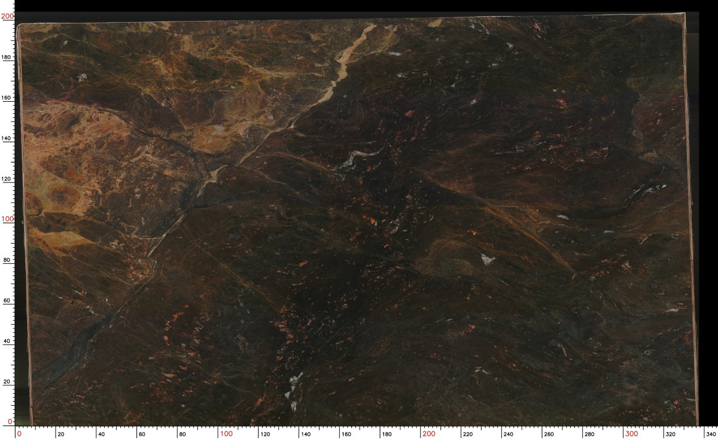718x441 pixels.
Task: Click the red 0 on the side ruler
Action: point(11,422)
